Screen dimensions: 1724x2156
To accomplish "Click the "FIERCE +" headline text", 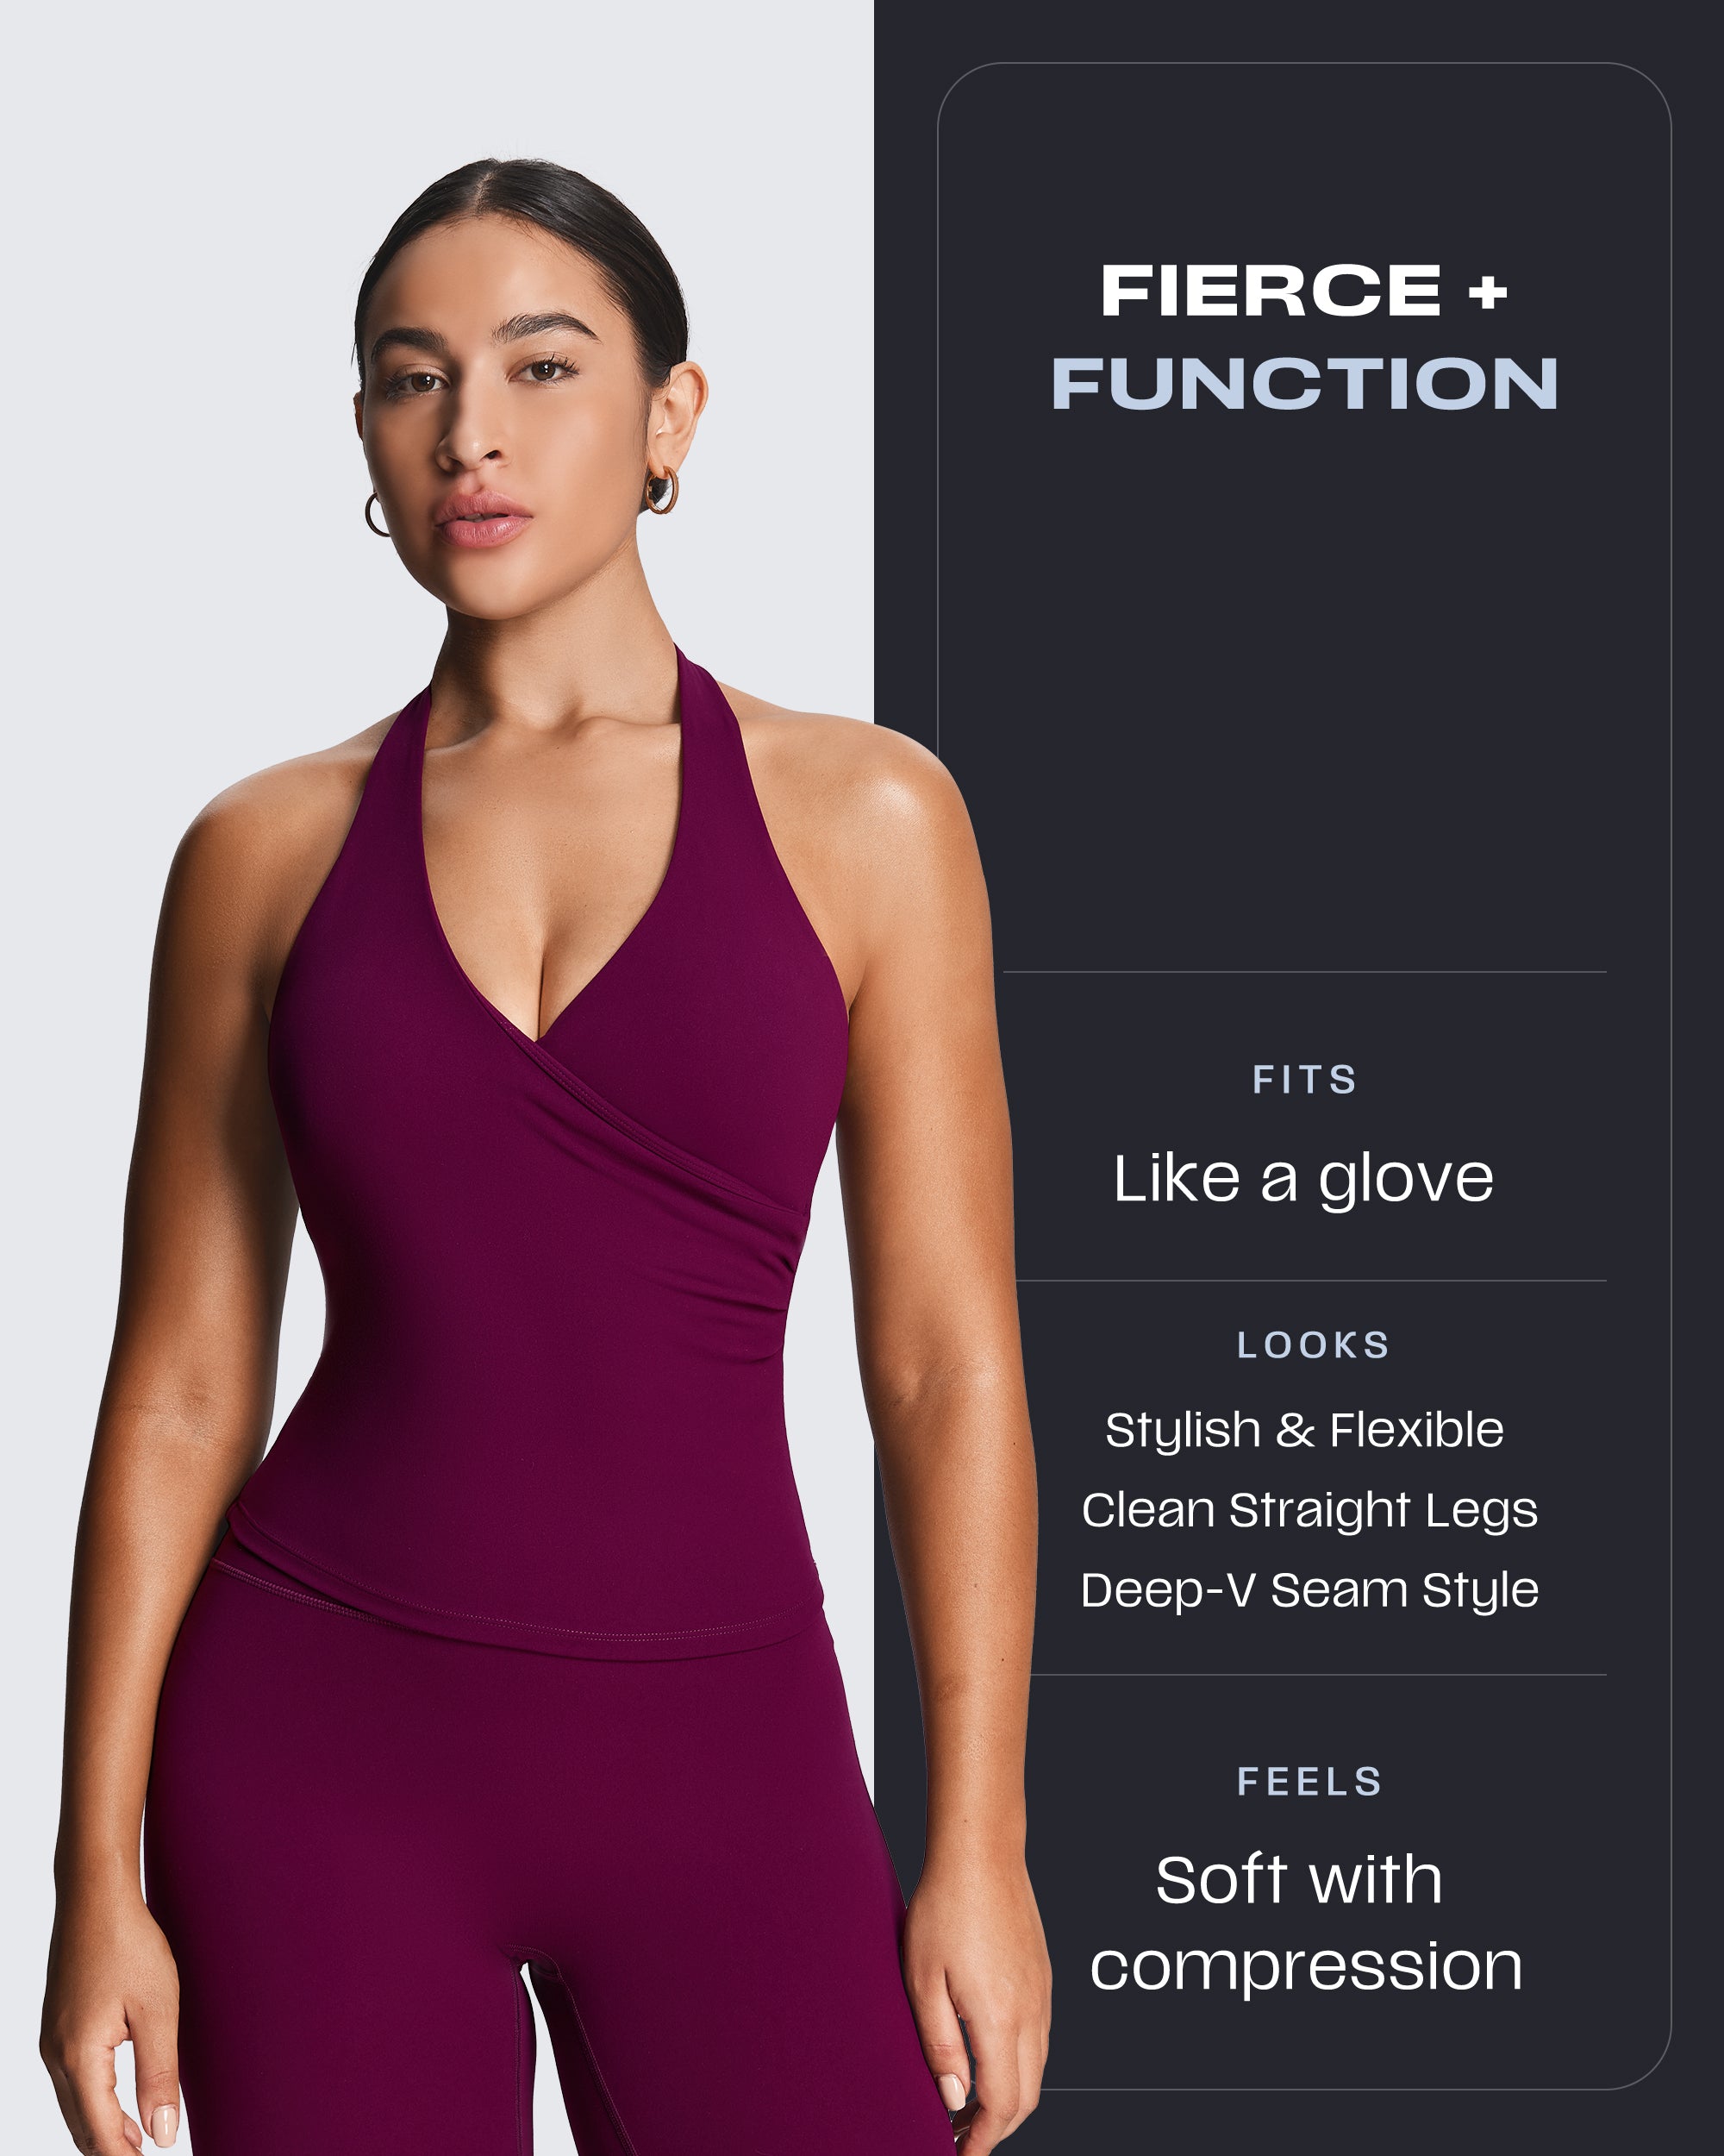I will click(x=1303, y=291).
